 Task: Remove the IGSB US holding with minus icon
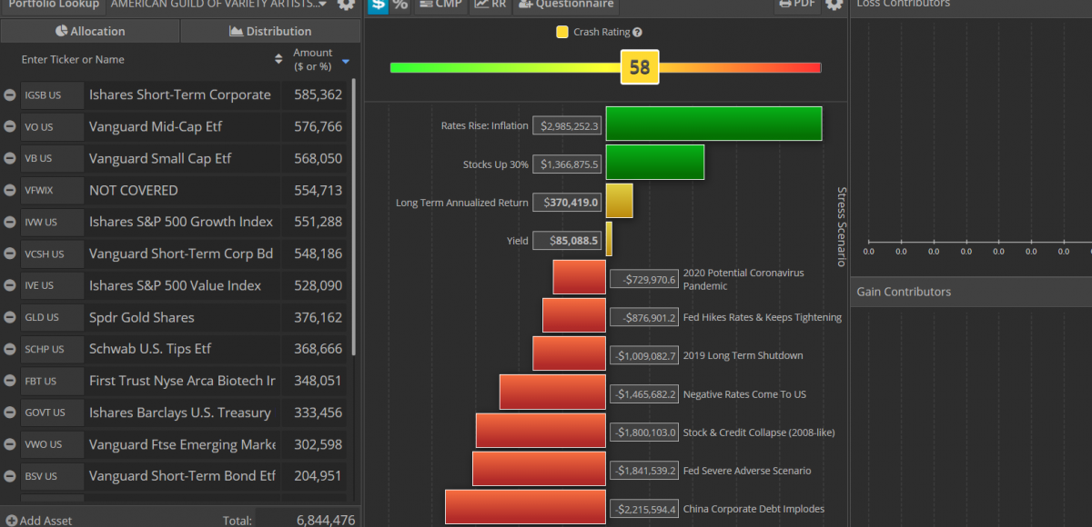pos(10,95)
